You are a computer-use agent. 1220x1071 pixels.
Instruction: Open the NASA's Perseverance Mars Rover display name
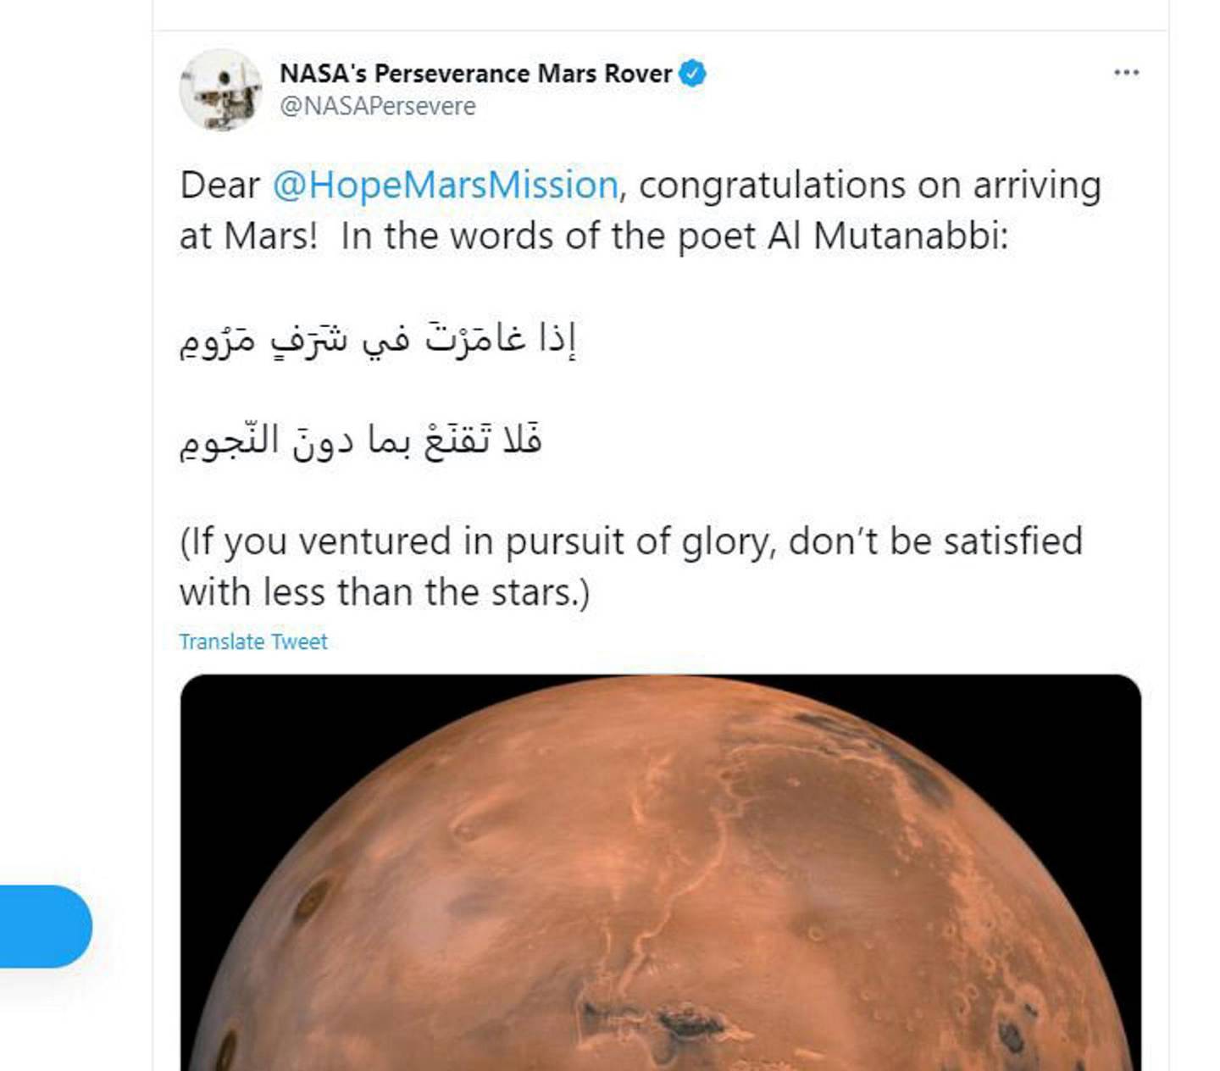[x=476, y=74]
